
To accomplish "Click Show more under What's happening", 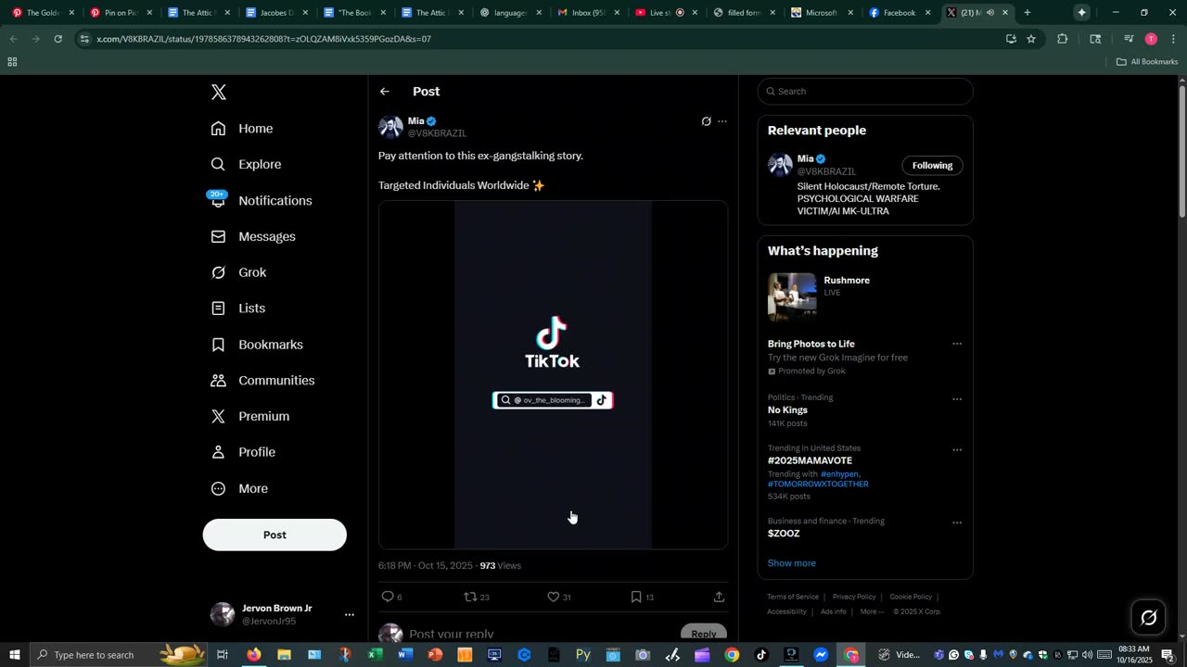I will (x=792, y=563).
